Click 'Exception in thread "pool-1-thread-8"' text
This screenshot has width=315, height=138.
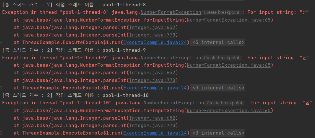coord(55,12)
